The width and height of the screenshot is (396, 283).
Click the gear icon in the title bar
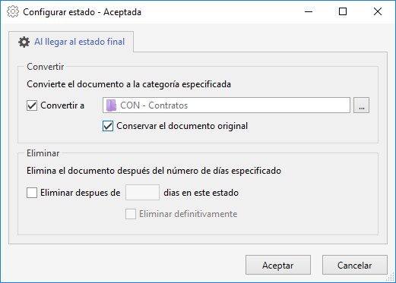coord(13,11)
